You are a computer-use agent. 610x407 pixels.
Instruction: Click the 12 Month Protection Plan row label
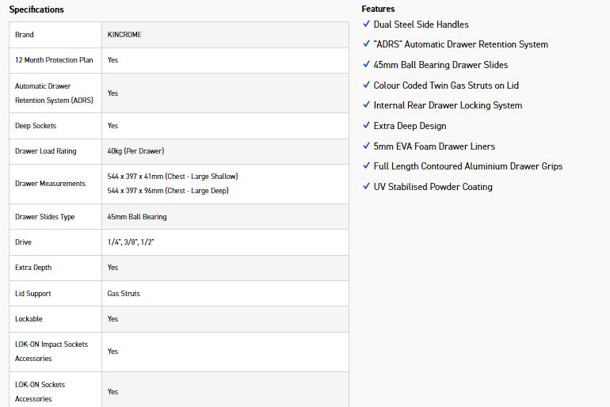click(54, 60)
